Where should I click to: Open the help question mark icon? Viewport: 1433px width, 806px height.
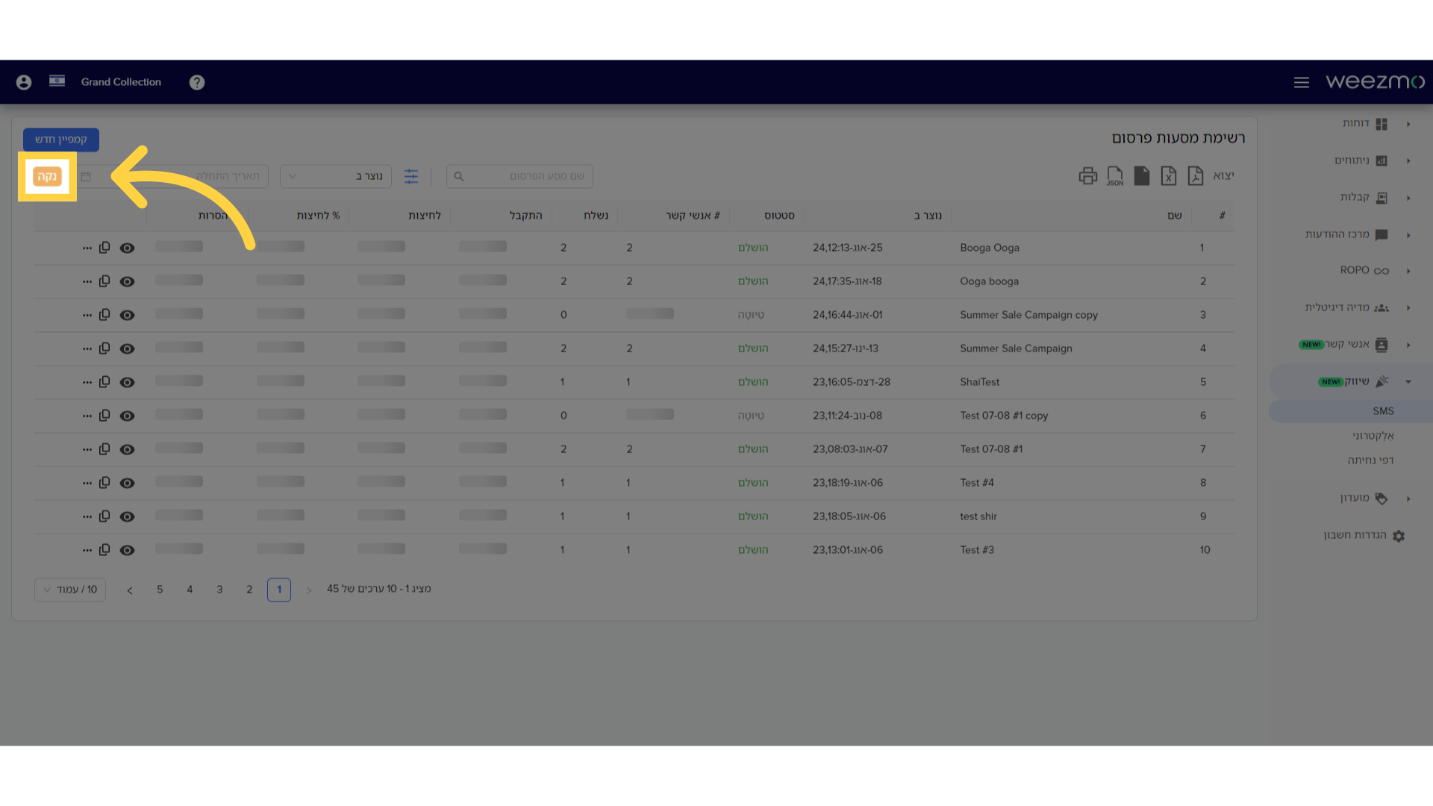(x=197, y=82)
